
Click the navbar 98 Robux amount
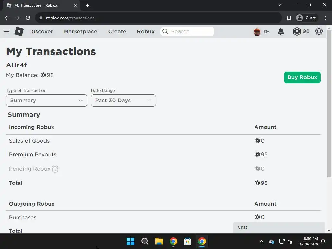[x=306, y=31]
